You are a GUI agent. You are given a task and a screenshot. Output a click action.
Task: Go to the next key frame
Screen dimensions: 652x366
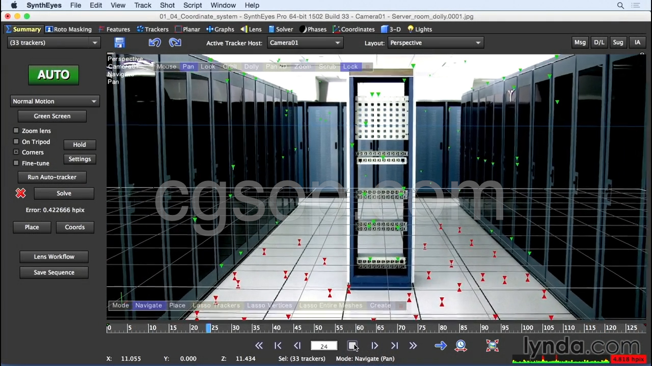[x=394, y=346]
